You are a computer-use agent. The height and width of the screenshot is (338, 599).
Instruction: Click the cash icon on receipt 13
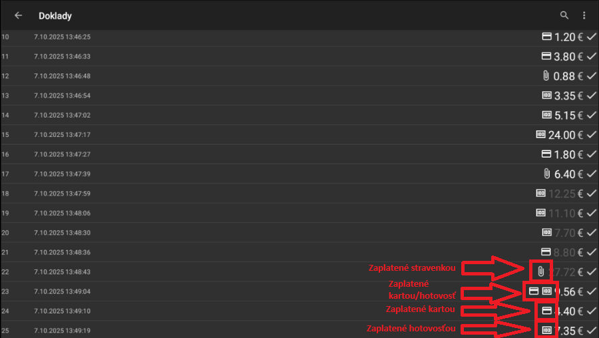546,95
